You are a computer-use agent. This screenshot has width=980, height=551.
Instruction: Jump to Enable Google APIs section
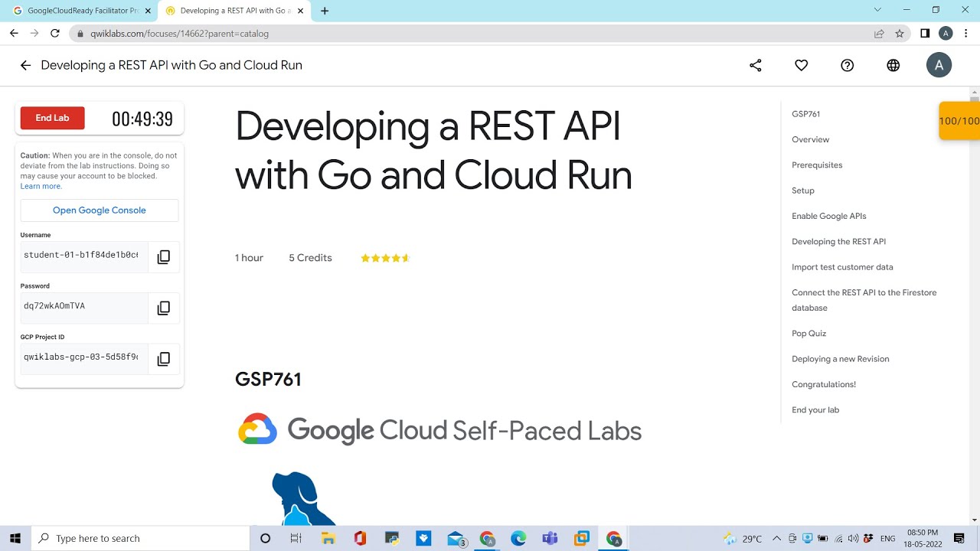[x=829, y=216]
